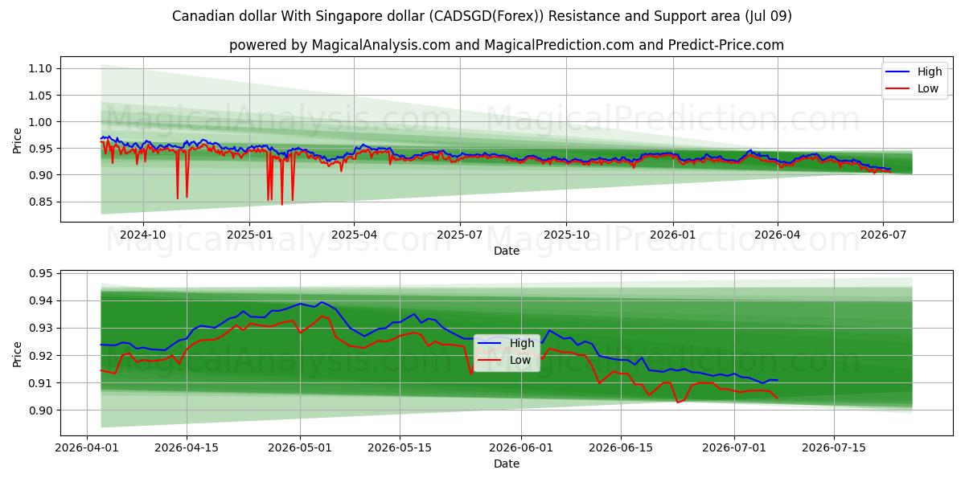Click the 2025-01 date tick label
This screenshot has height=482, width=965.
pyautogui.click(x=248, y=235)
